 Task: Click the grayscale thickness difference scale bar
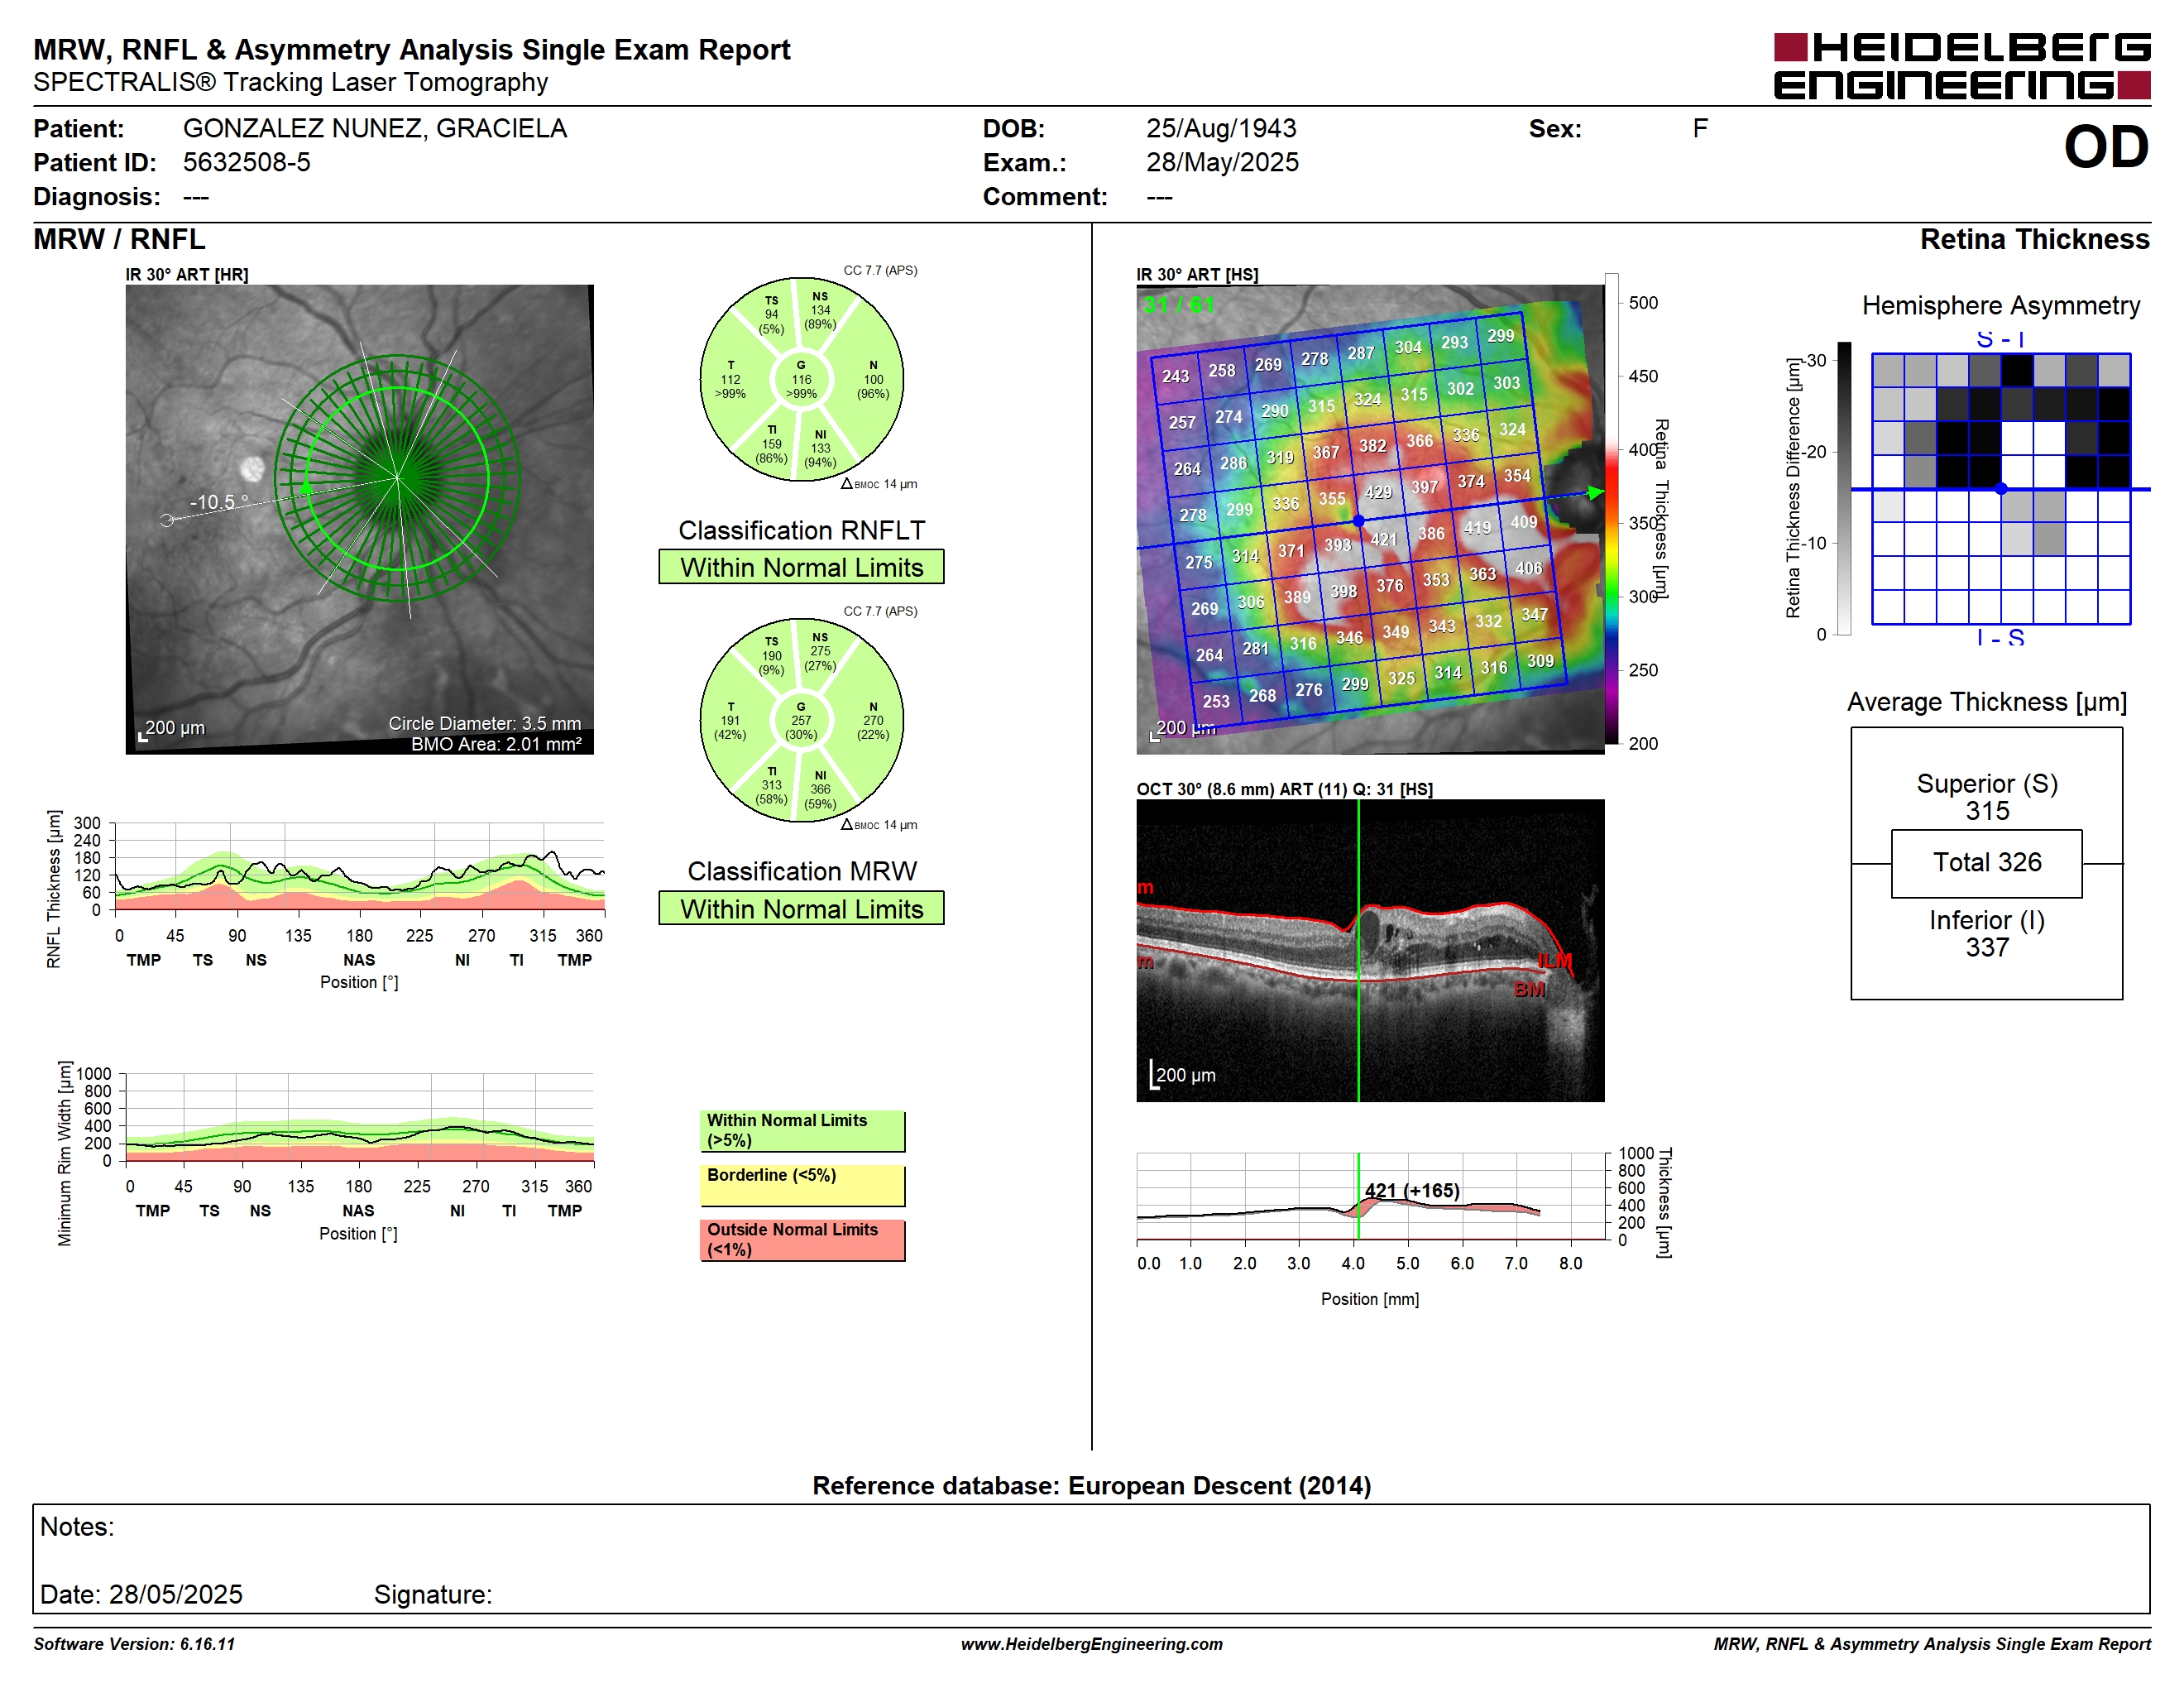tap(1844, 488)
